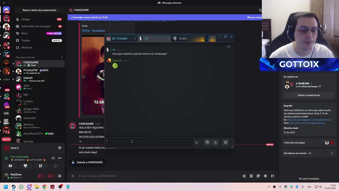339x191 pixels.
Task: Add a friend to the Steam chat
Action: (x=229, y=47)
